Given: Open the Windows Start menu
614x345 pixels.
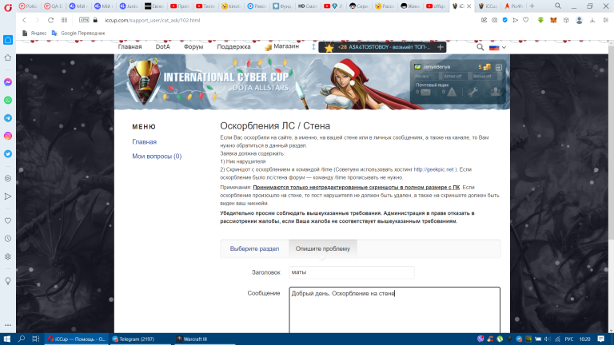Looking at the screenshot, I should pyautogui.click(x=6, y=339).
